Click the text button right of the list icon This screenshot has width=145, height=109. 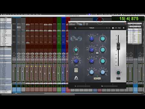(x=119, y=28)
